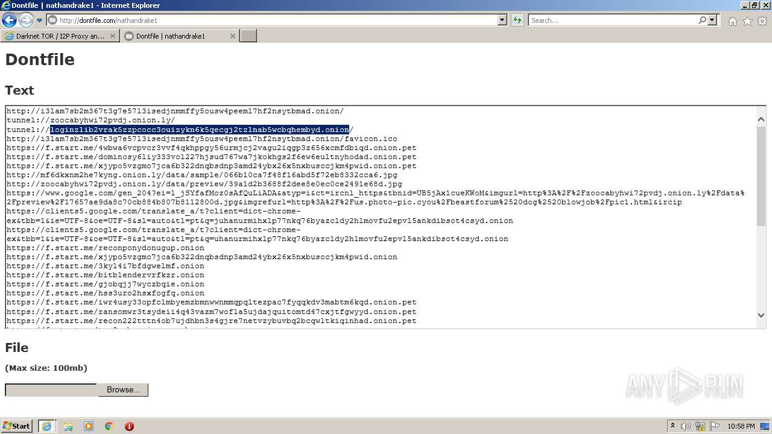This screenshot has height=434, width=772.
Task: Open the Chrome taskbar icon
Action: point(109,426)
